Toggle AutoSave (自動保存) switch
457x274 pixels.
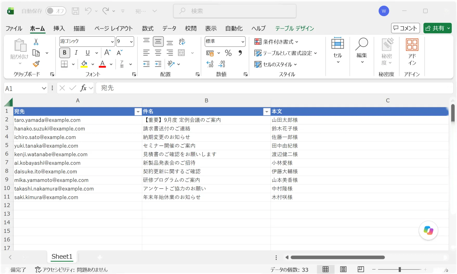[56, 11]
